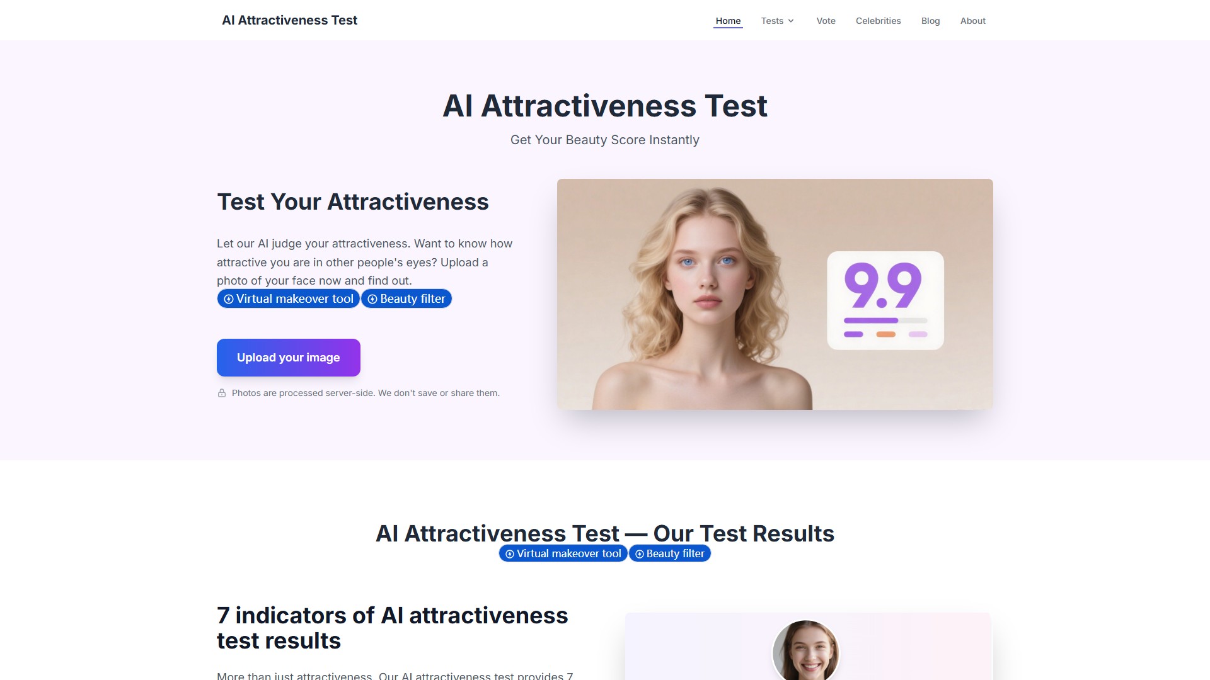Open the Vote page

[826, 21]
